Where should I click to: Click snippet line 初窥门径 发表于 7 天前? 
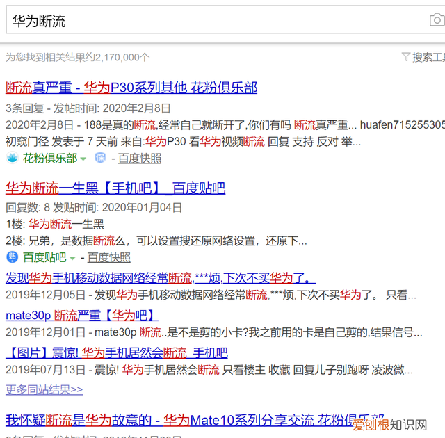pyautogui.click(x=184, y=141)
